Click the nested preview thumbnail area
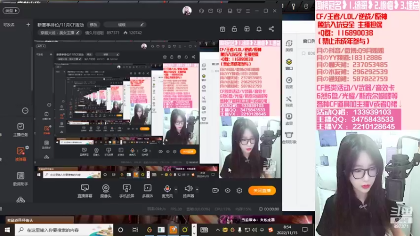This screenshot has width=420, height=236. 157,109
